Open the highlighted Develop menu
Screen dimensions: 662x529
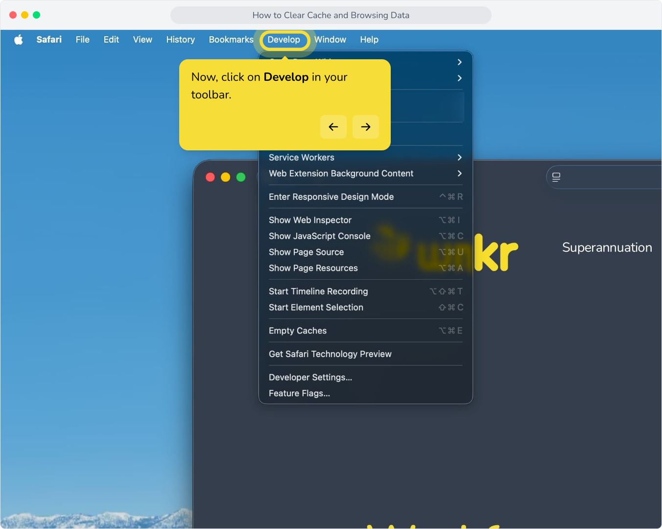[x=284, y=40]
